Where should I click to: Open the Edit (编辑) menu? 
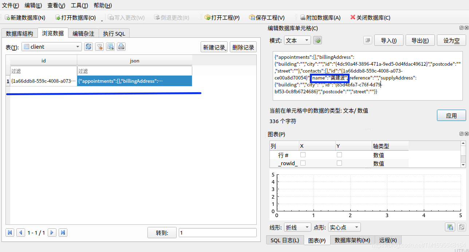tap(33, 5)
